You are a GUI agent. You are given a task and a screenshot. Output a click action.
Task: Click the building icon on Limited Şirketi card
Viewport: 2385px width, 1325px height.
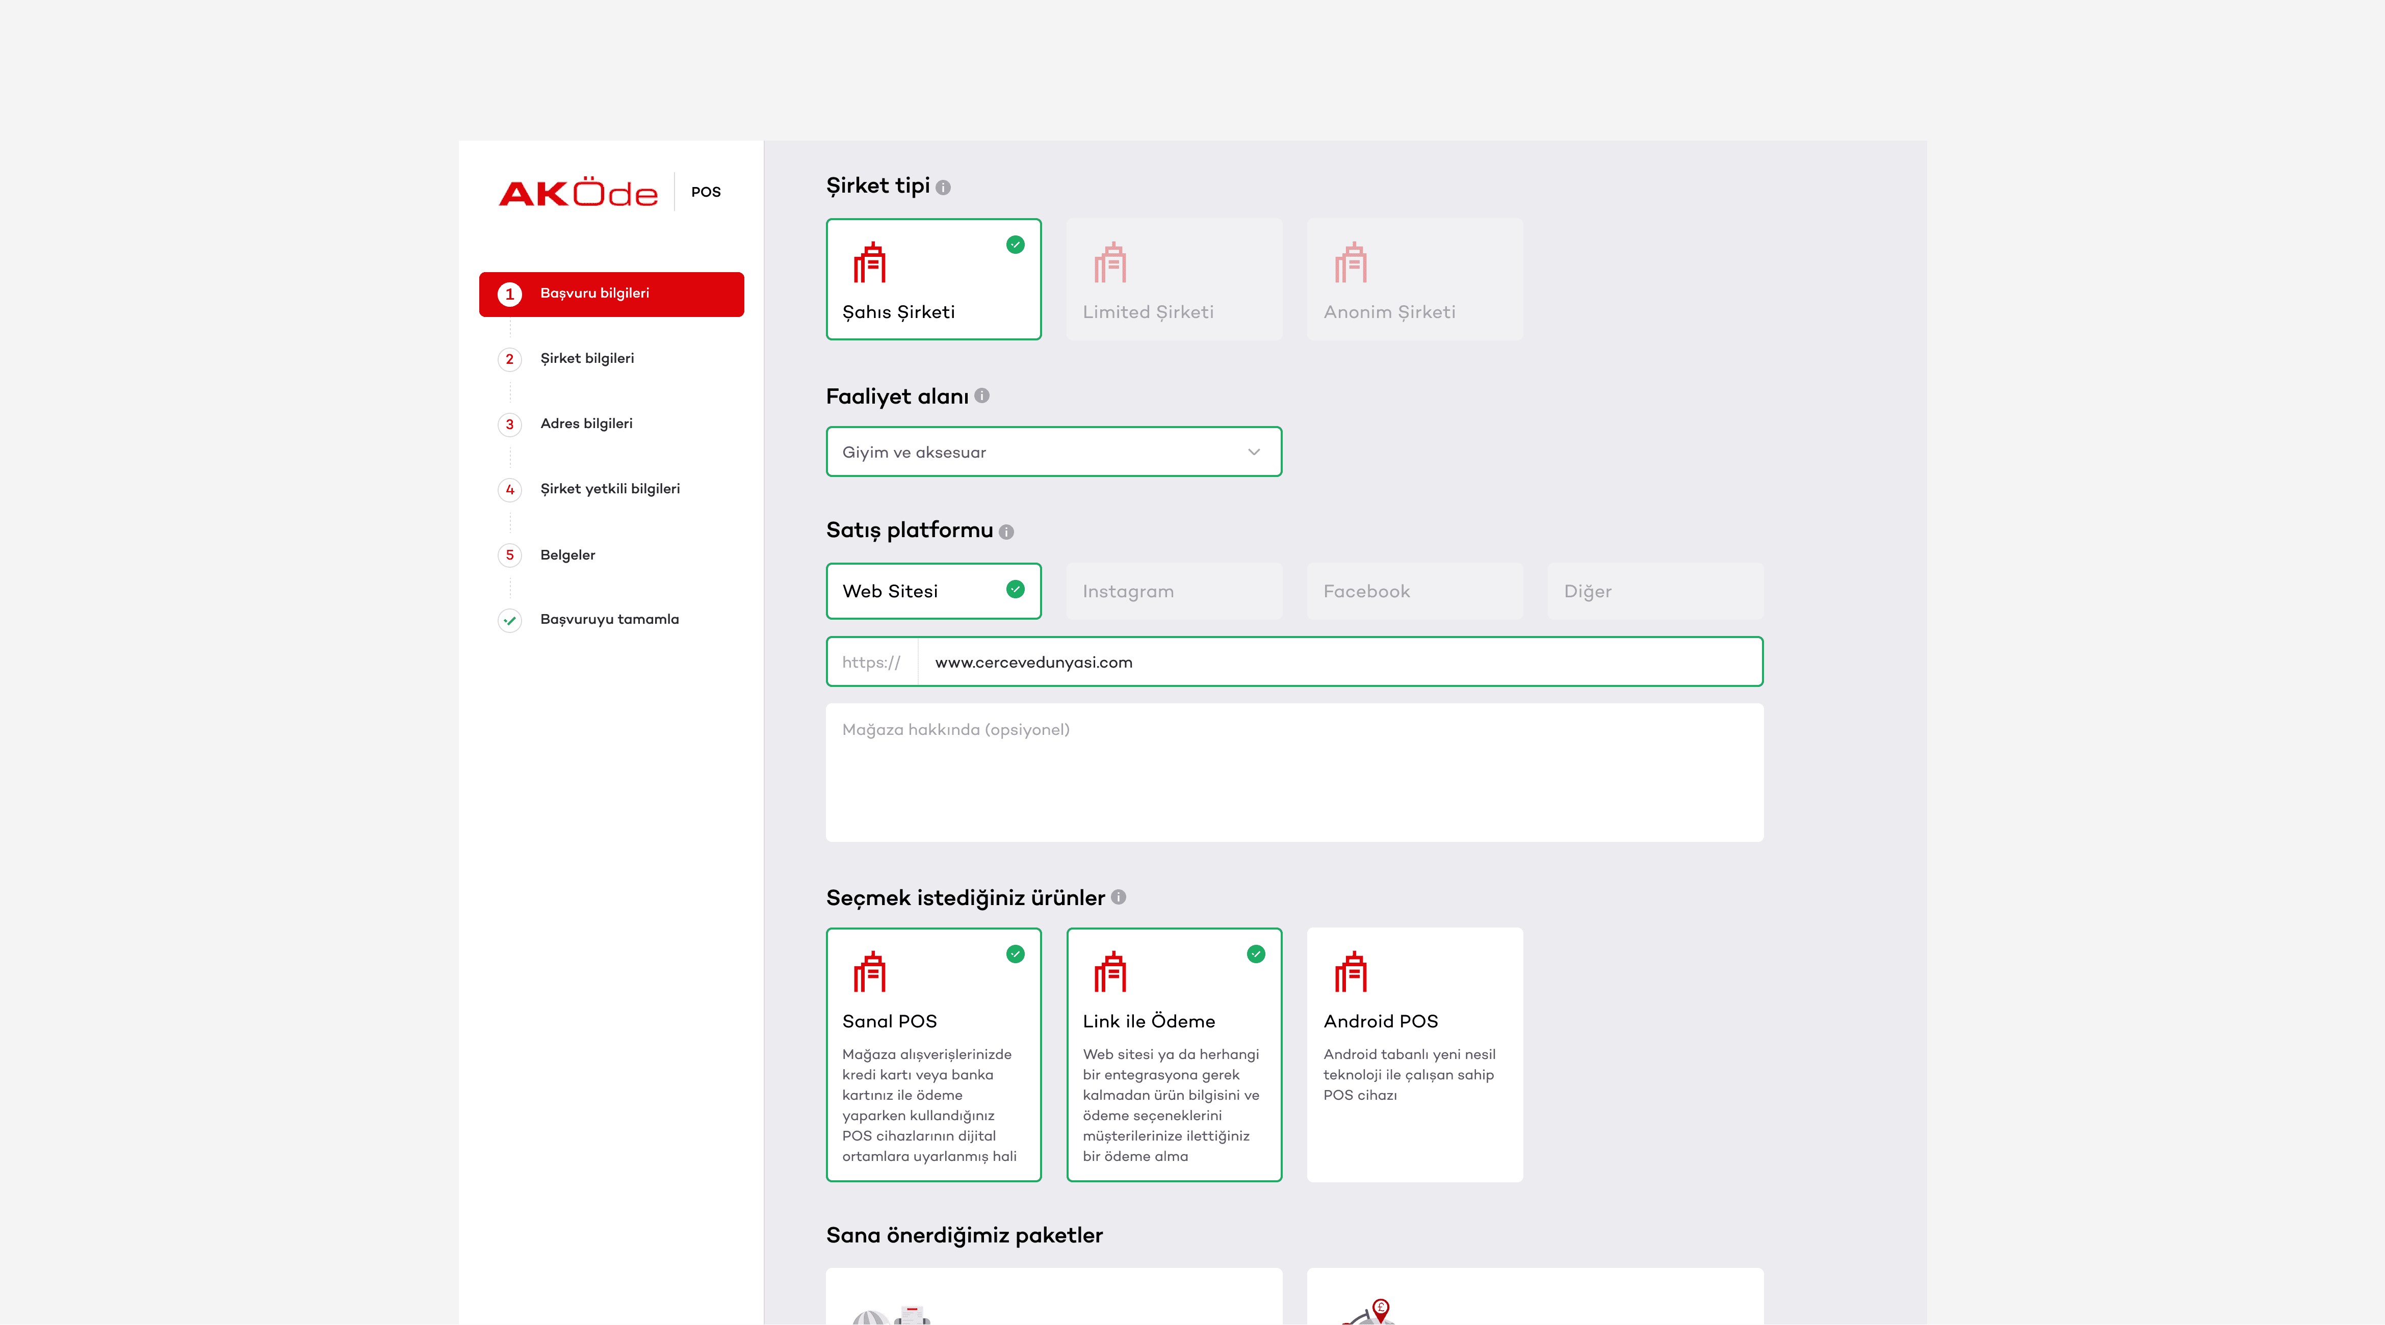(x=1110, y=263)
